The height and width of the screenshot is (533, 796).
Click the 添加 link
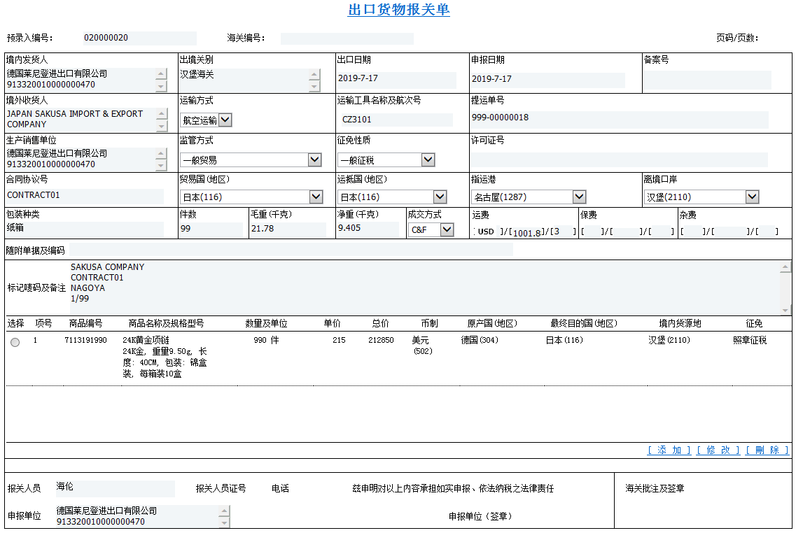click(x=669, y=450)
